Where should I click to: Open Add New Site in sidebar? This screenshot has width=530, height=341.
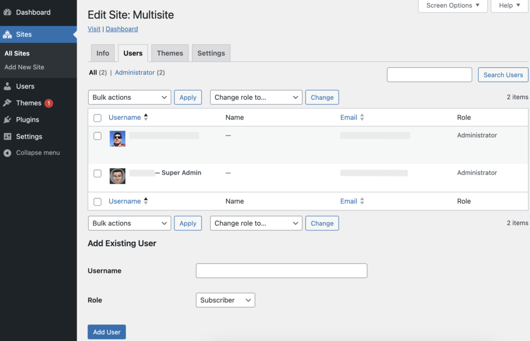[x=24, y=67]
